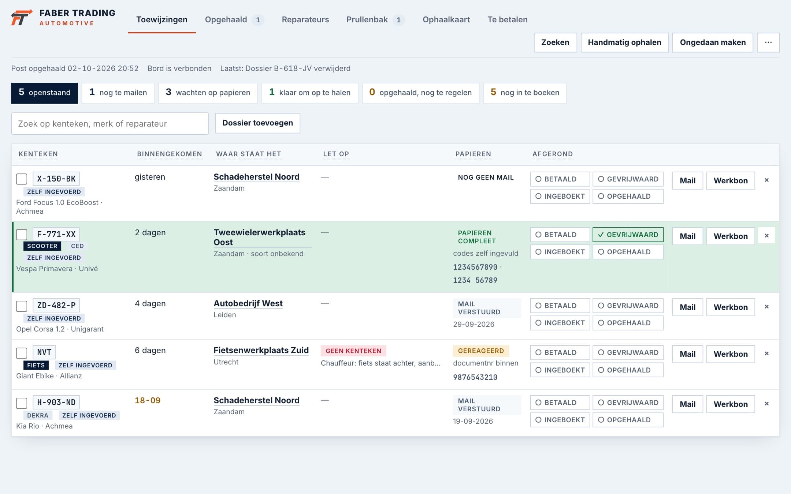Viewport: 791px width, 494px height.
Task: Filter by '1 nog te mailen'
Action: click(x=118, y=93)
